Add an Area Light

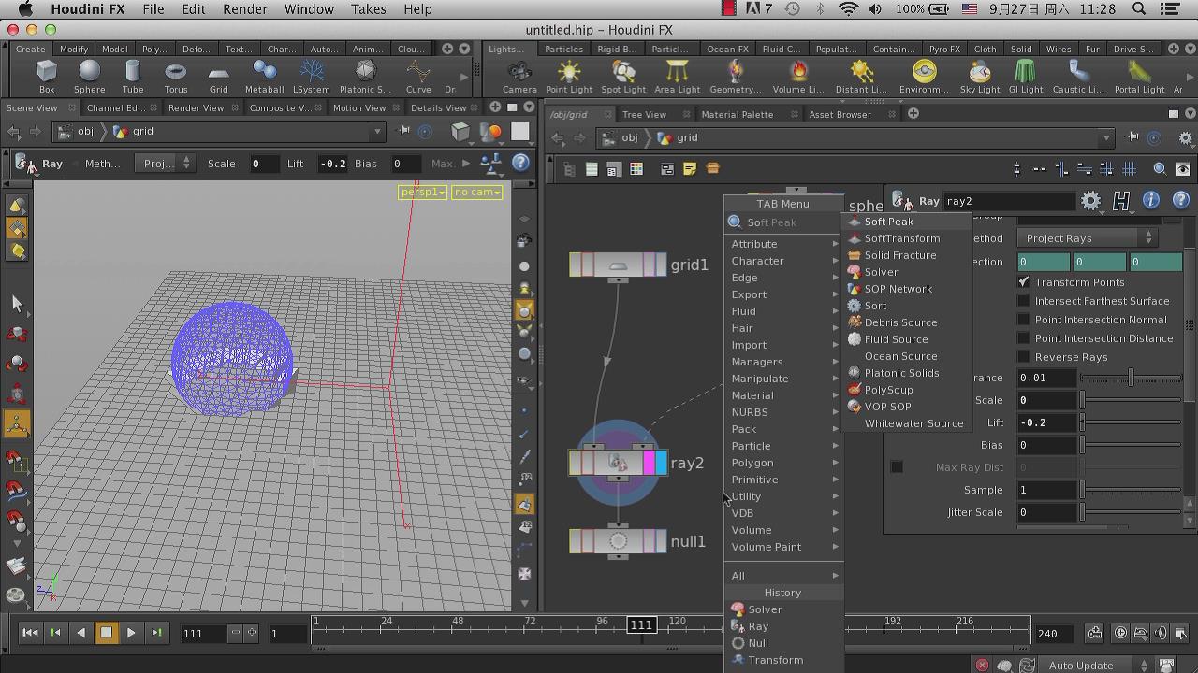(677, 77)
